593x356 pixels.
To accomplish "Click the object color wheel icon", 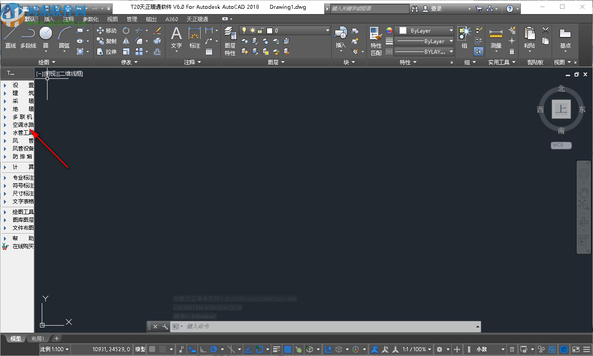I will point(389,30).
